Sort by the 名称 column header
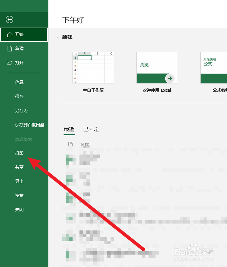The image size is (227, 267). coord(85,145)
